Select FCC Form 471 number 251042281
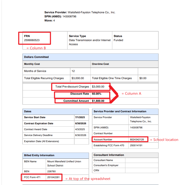The image size is (179, 185). (53, 177)
